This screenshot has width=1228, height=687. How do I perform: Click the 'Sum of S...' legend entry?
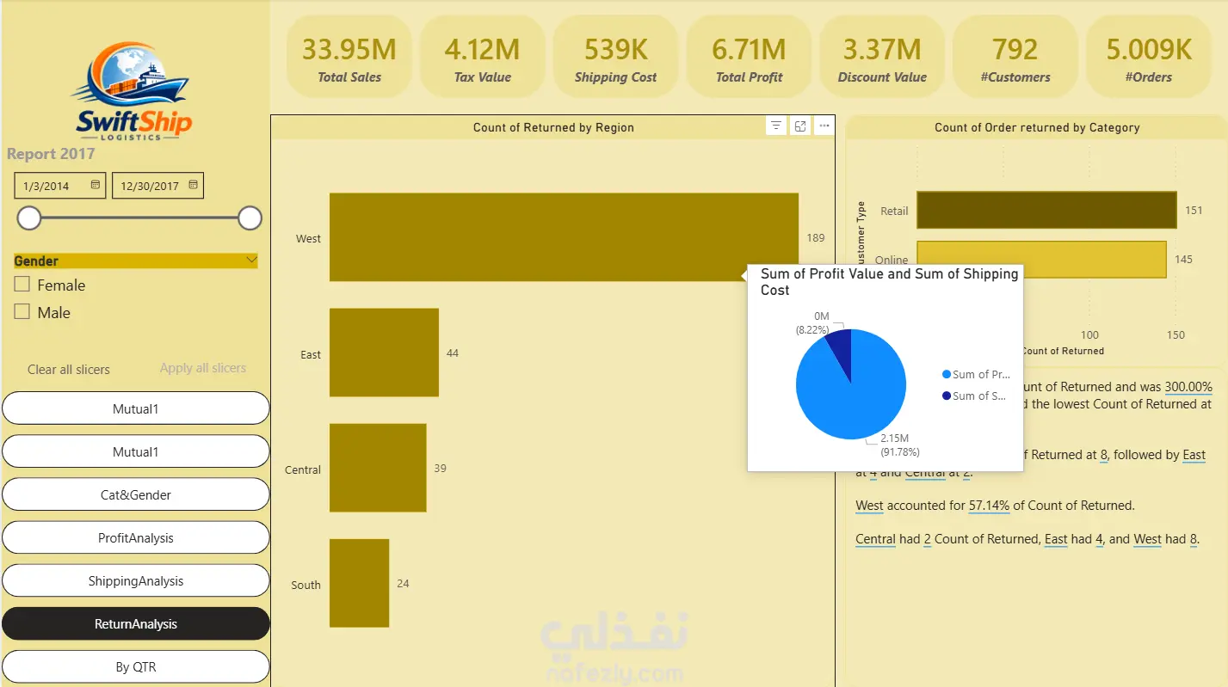974,396
